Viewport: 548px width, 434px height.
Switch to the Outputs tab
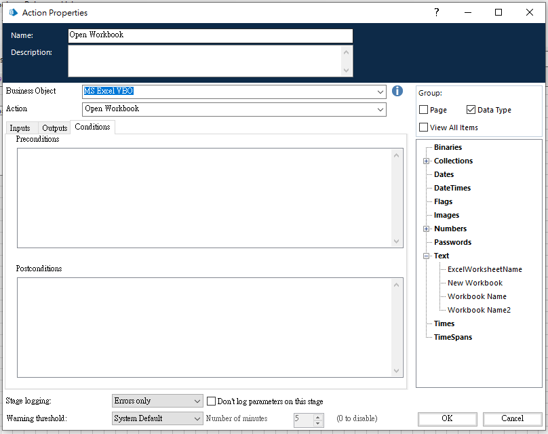coord(54,128)
